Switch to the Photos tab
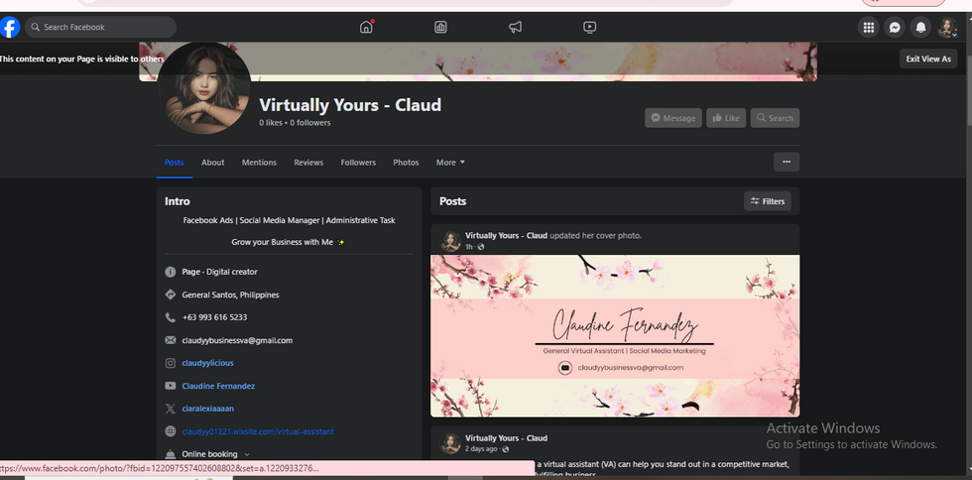 (406, 163)
